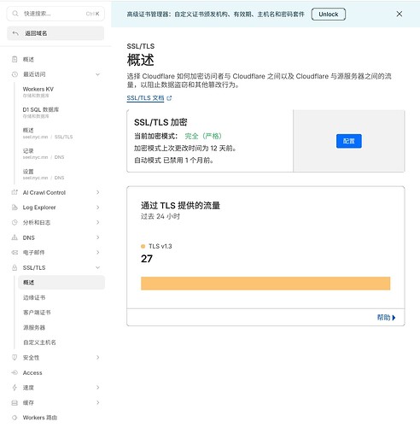Click the blue 配置 button

click(x=349, y=141)
